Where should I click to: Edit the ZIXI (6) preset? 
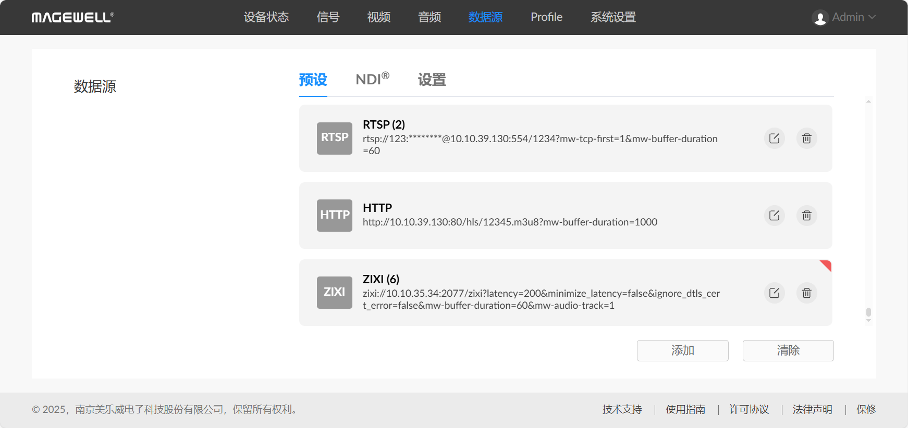tap(774, 293)
